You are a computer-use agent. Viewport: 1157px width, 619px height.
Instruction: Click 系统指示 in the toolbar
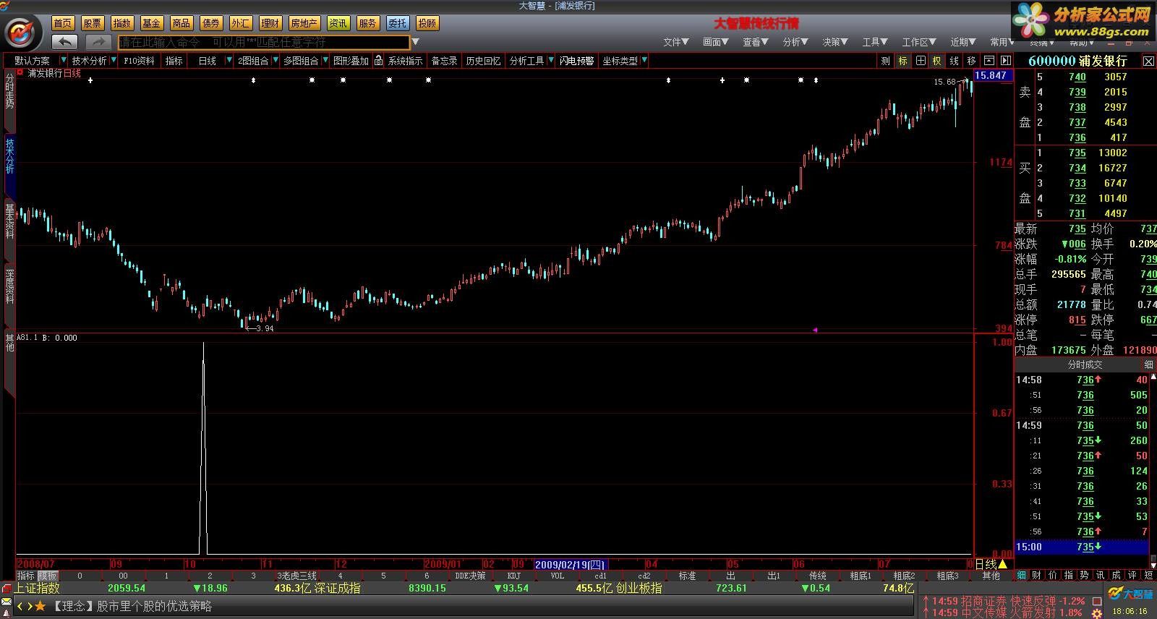[x=405, y=61]
